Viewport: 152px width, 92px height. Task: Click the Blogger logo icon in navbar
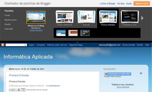click(x=3, y=45)
